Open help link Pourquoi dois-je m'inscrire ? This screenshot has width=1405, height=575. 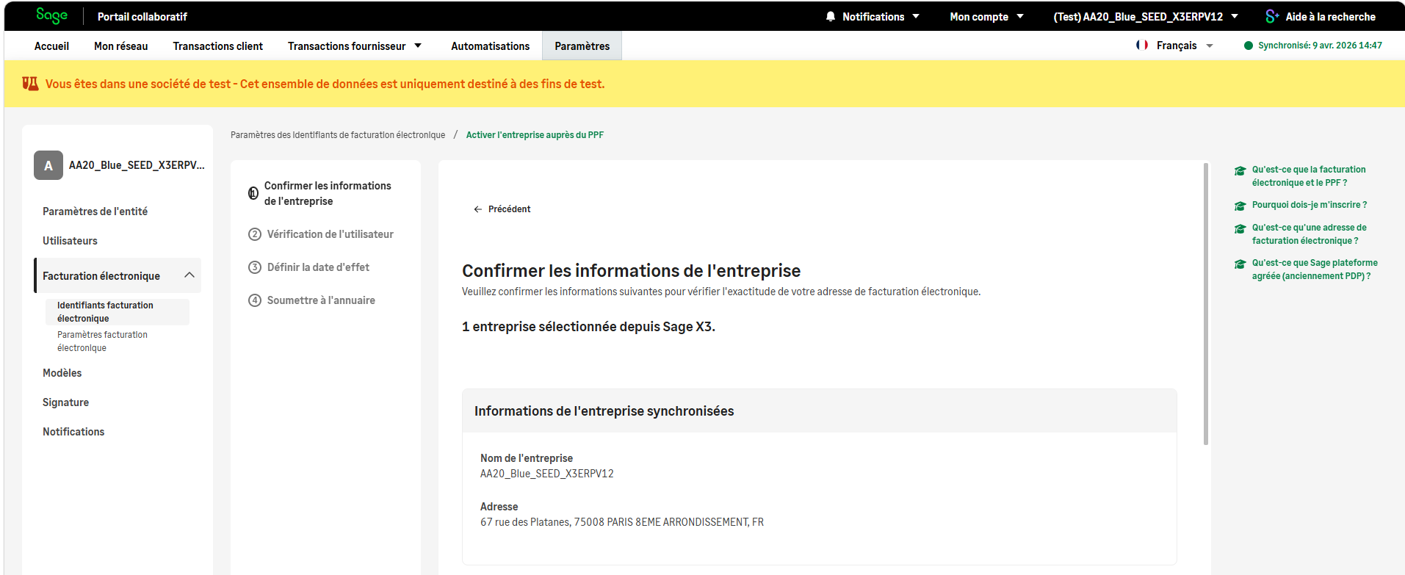point(1310,205)
